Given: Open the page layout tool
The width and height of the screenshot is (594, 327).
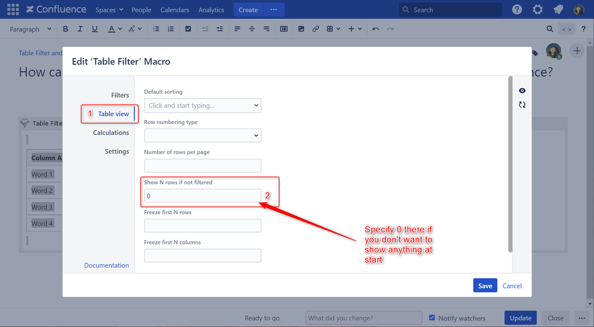Looking at the screenshot, I should pos(284,29).
